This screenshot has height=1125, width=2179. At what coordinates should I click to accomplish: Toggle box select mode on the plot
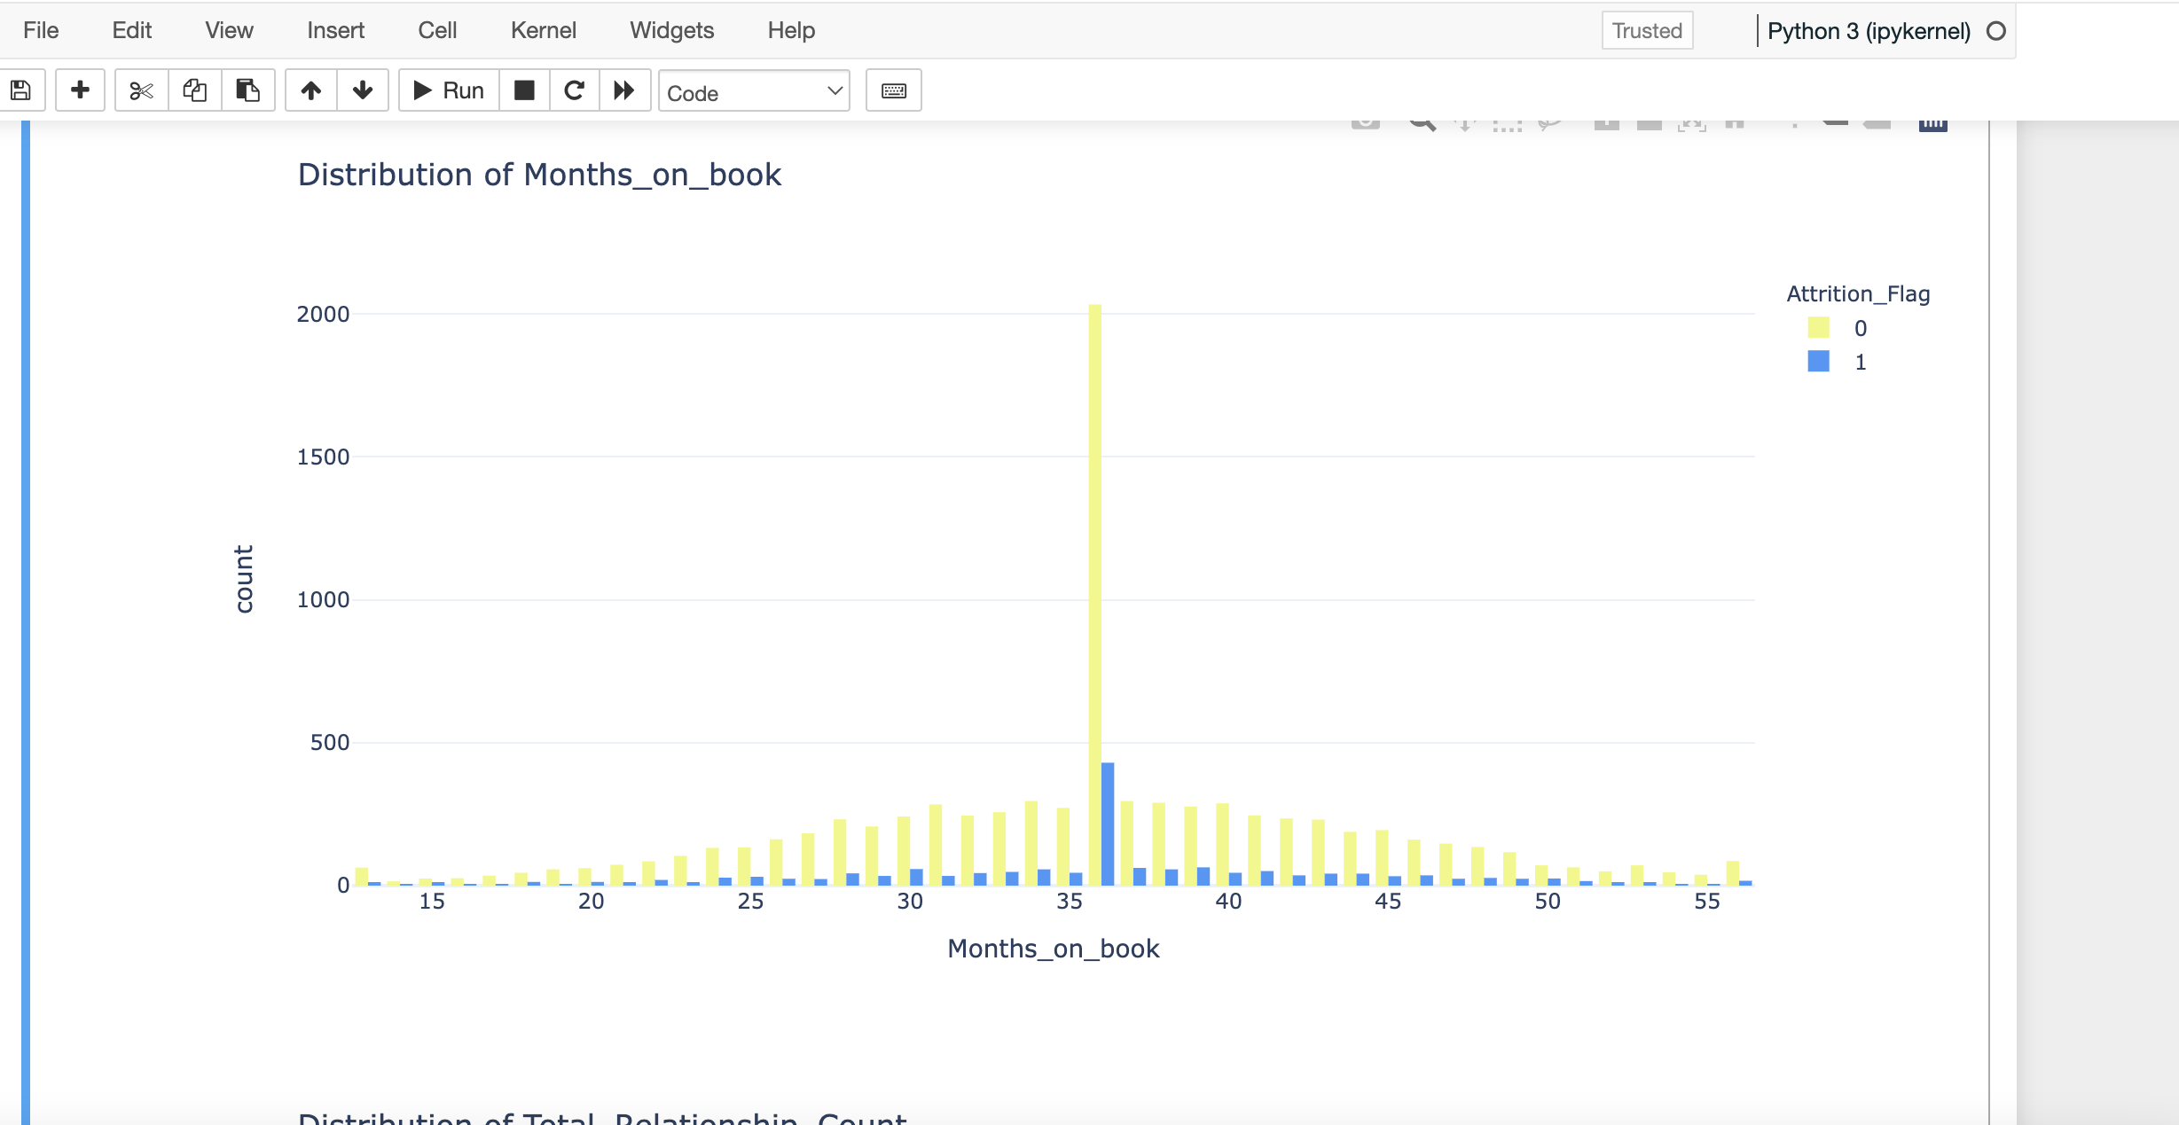tap(1507, 124)
